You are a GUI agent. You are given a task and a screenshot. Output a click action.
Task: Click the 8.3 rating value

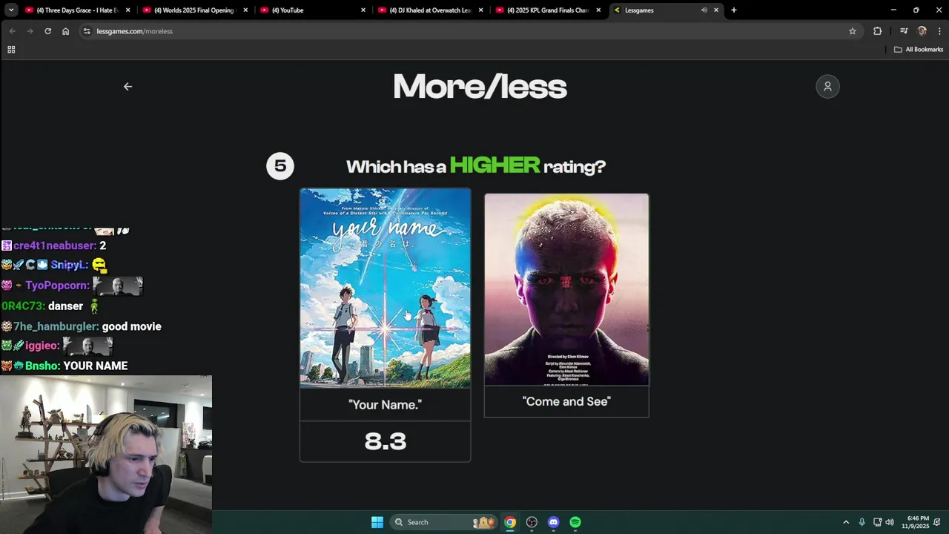386,441
